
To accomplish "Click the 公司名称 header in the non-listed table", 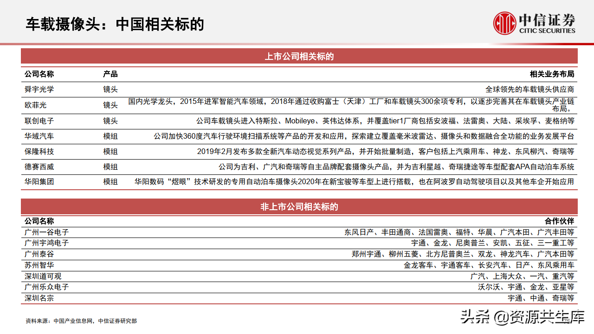I will 39,221.
